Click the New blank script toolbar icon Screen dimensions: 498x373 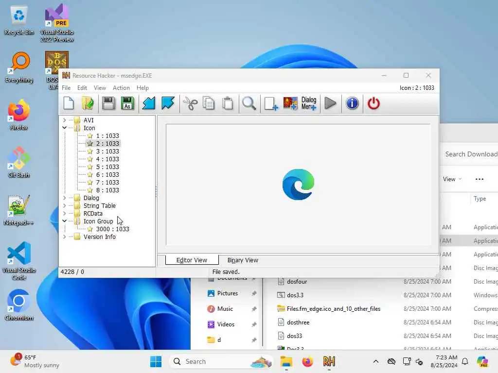69,103
